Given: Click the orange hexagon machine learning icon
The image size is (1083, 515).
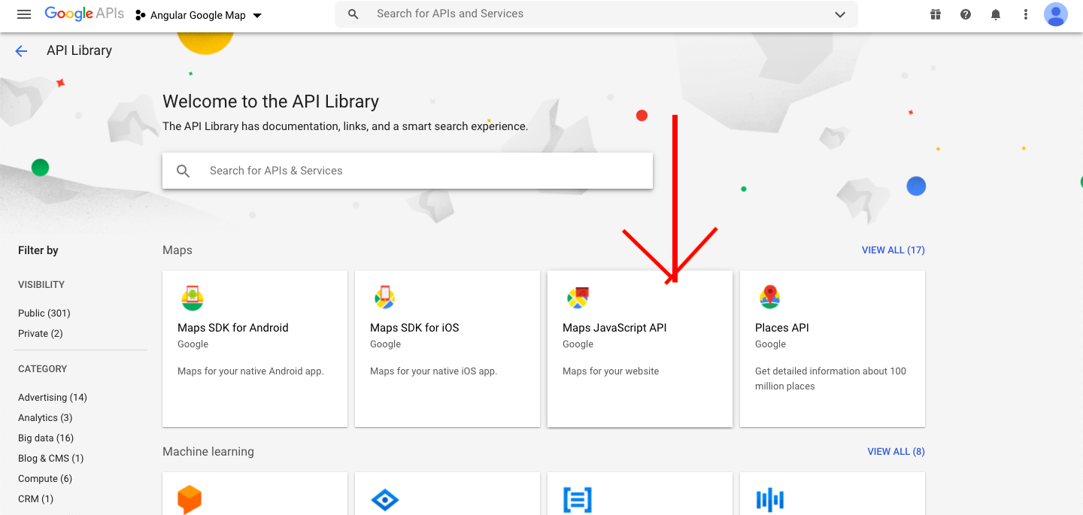Looking at the screenshot, I should coord(190,500).
